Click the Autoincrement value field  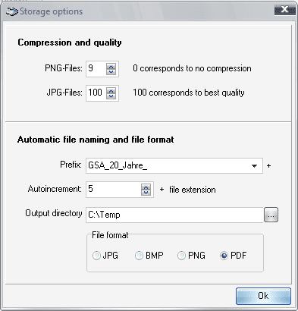click(x=114, y=190)
